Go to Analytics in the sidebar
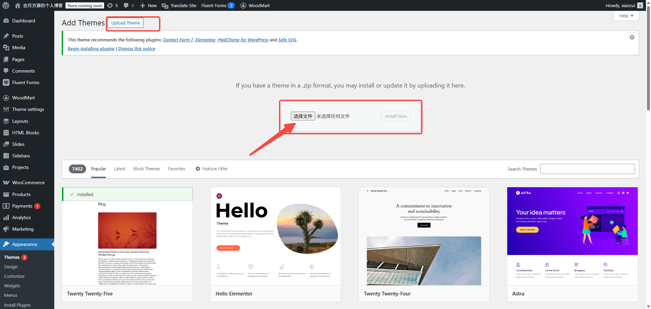This screenshot has width=651, height=309. 21,217
